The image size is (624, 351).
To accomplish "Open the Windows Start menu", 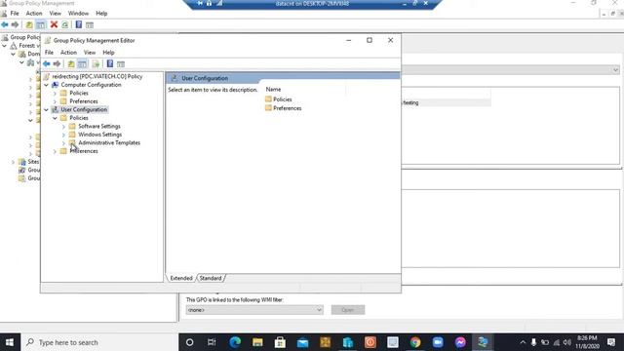I will tap(10, 342).
